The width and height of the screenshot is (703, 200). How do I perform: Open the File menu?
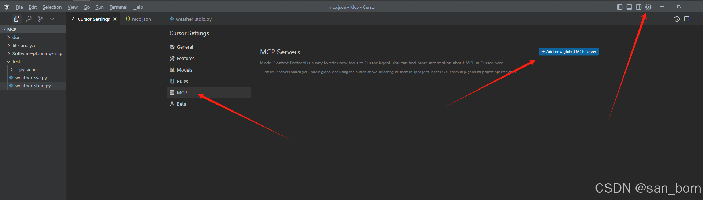tap(19, 7)
